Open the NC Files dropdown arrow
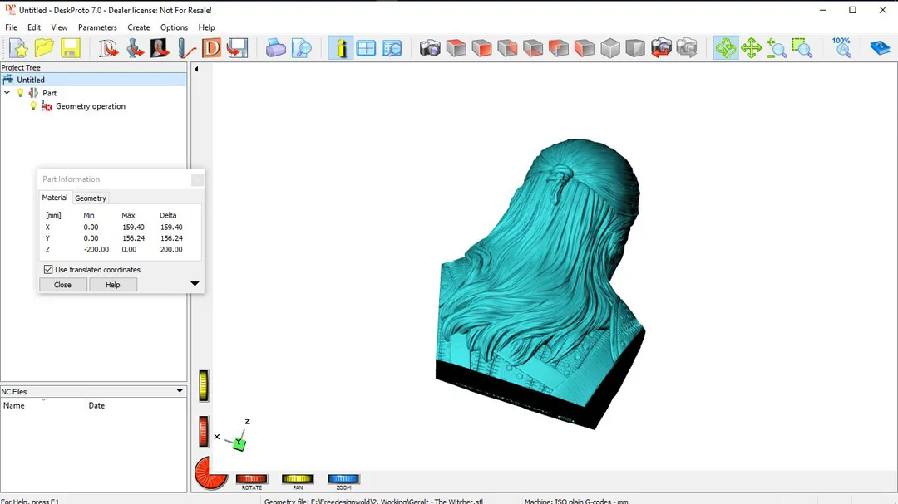The width and height of the screenshot is (898, 504). coord(180,391)
